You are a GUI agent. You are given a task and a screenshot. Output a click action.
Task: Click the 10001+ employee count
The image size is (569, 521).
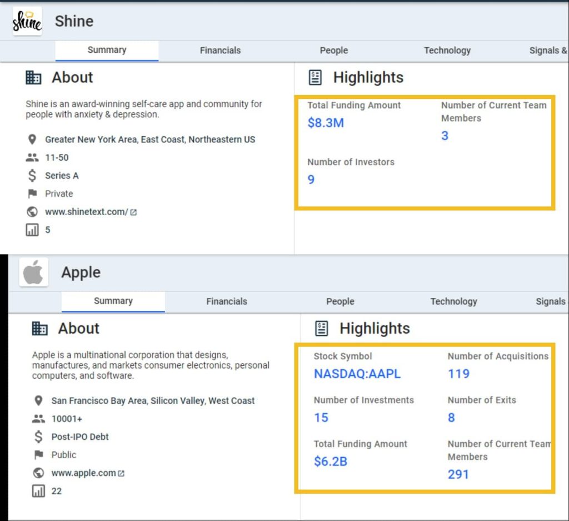click(x=67, y=419)
